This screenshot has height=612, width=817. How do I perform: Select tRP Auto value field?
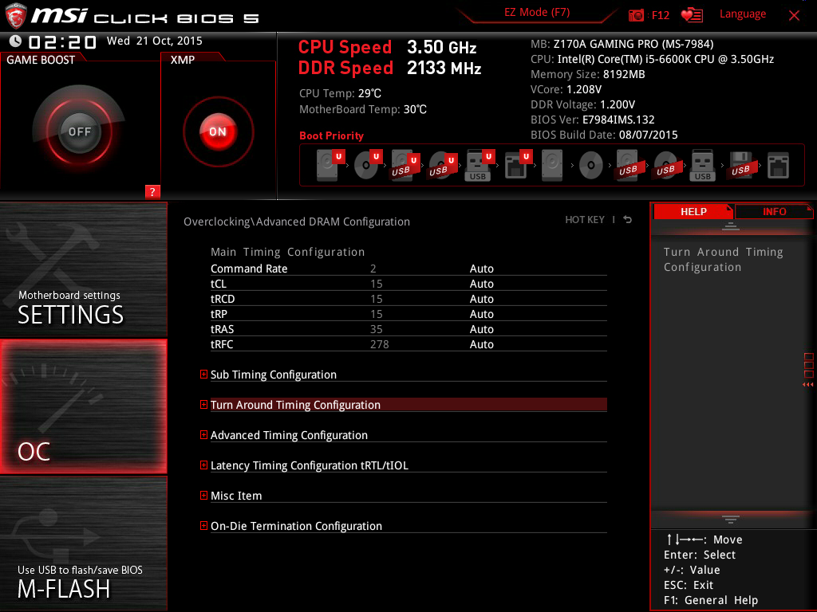coord(481,314)
